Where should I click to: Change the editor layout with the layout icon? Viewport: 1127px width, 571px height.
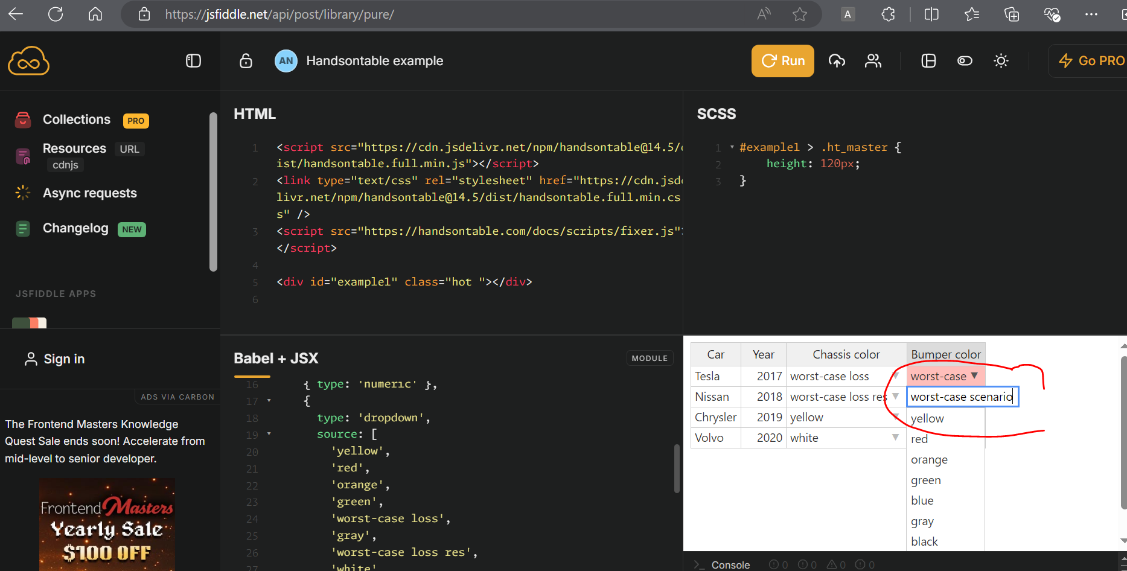point(928,61)
